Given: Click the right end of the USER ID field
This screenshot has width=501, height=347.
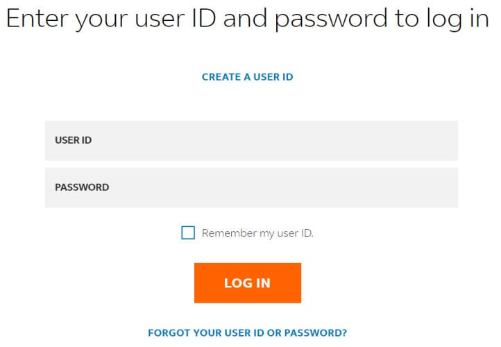Looking at the screenshot, I should tap(448, 141).
